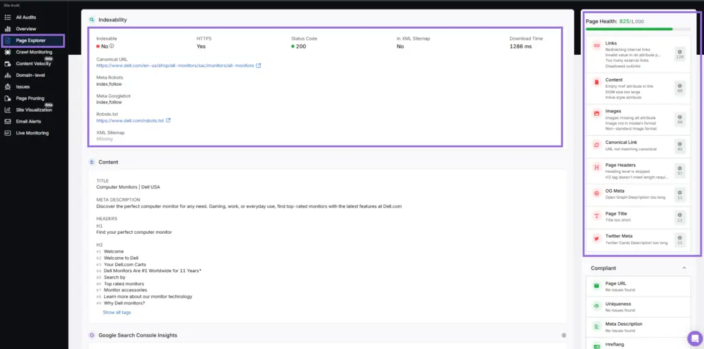Open All Audits in the sidebar
This screenshot has width=704, height=349.
click(x=26, y=17)
